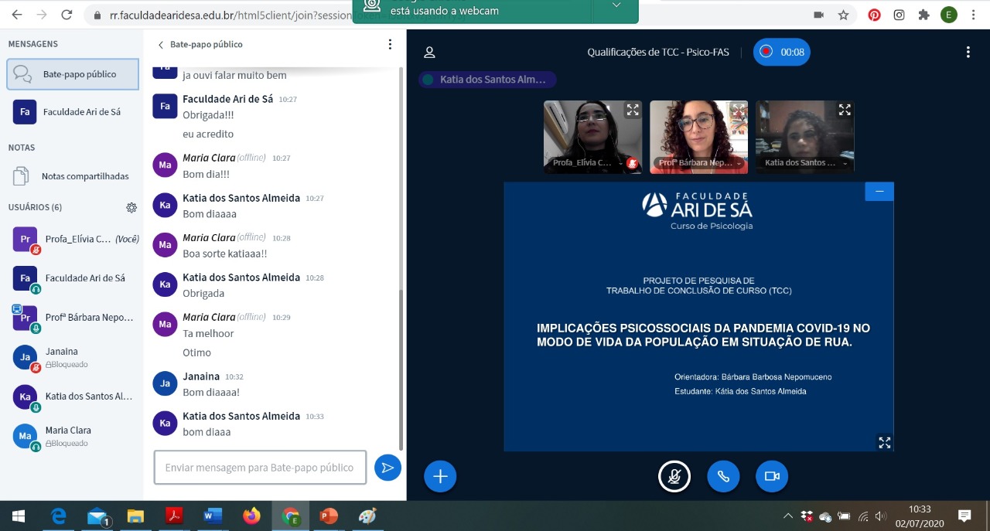Open chat options three-dot menu
This screenshot has width=990, height=531.
[x=390, y=45]
